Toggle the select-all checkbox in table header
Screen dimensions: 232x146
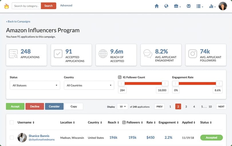click(12, 122)
